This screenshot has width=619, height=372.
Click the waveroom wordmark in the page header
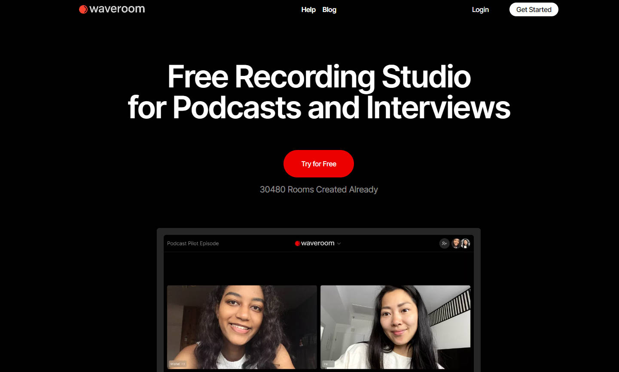point(117,9)
